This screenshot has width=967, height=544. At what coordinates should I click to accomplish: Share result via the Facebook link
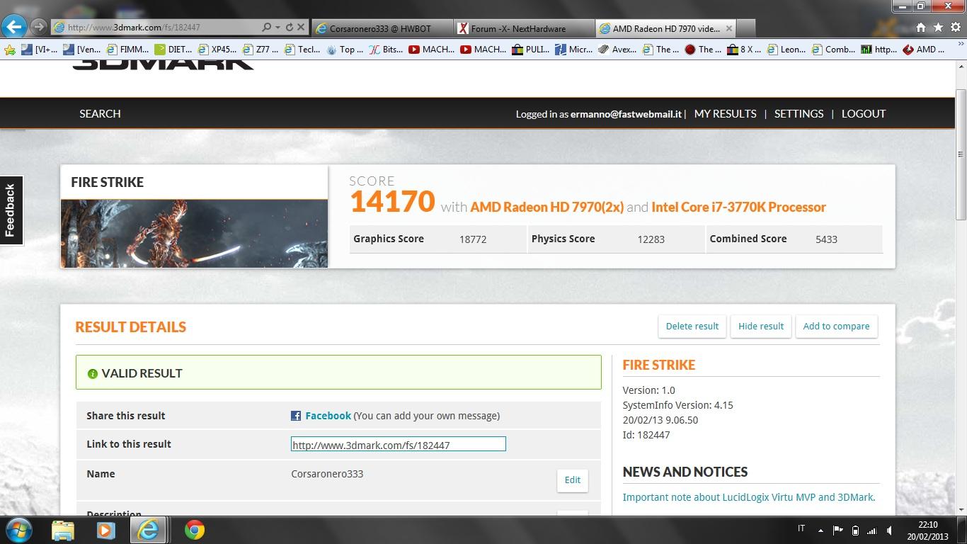pyautogui.click(x=328, y=416)
